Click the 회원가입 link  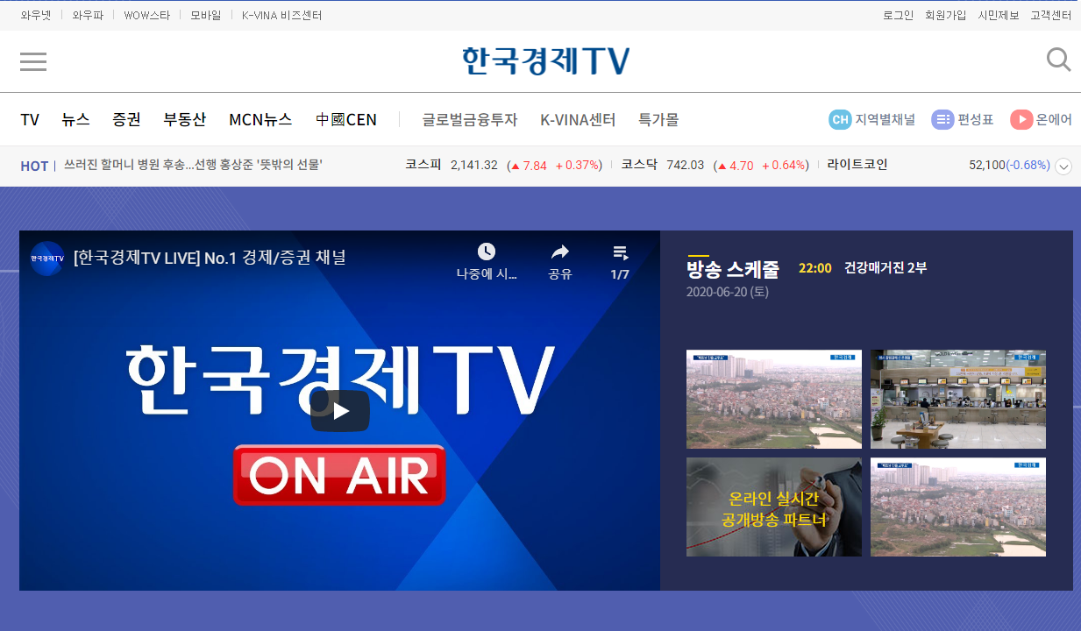point(946,15)
